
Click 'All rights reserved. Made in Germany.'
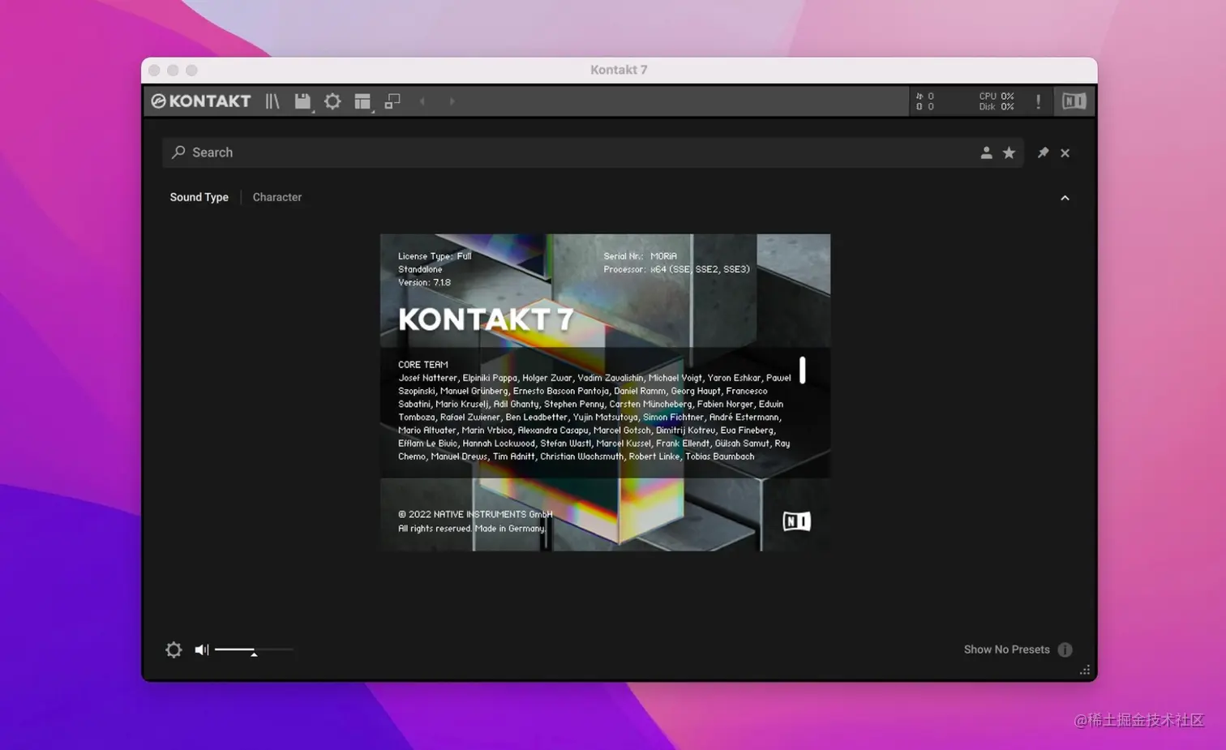(x=472, y=529)
